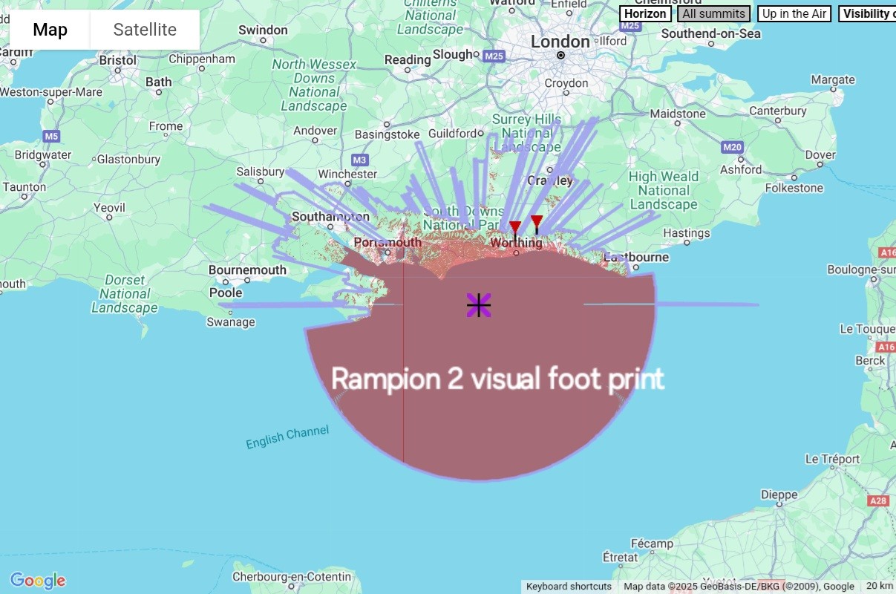The width and height of the screenshot is (896, 594).
Task: Click the red summit marker above Worthing
Action: [x=515, y=228]
